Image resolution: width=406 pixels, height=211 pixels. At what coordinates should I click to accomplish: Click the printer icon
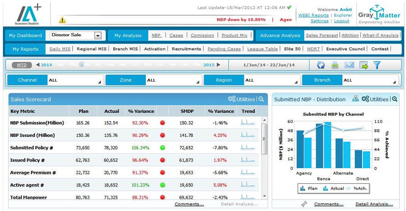[335, 65]
